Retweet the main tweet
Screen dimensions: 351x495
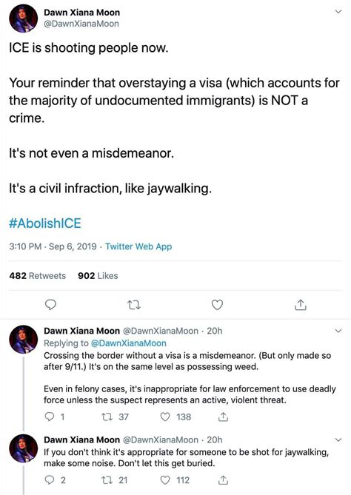click(133, 305)
